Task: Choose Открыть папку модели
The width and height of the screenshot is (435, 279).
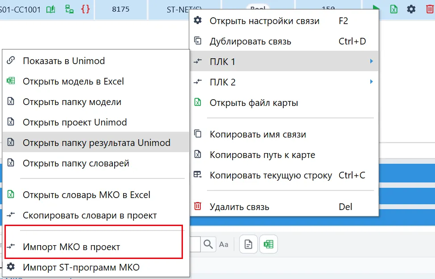Action: click(x=96, y=102)
